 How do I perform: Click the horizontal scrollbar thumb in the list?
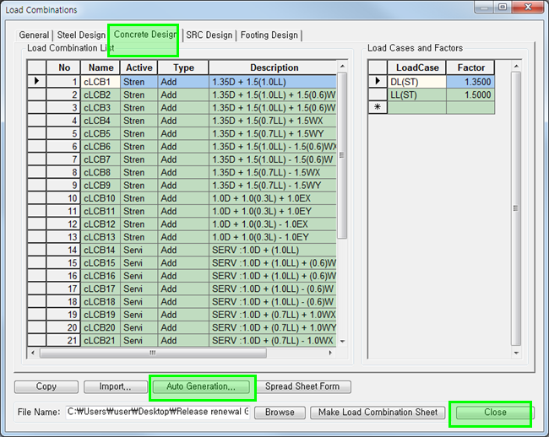[x=153, y=353]
